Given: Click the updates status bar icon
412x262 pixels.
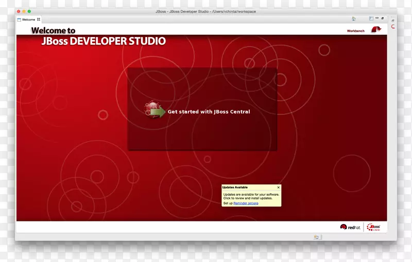Looking at the screenshot, I should click(x=316, y=237).
